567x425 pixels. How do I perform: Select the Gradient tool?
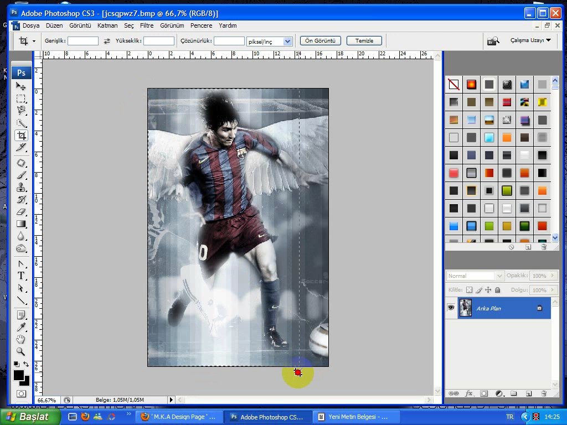(x=21, y=224)
